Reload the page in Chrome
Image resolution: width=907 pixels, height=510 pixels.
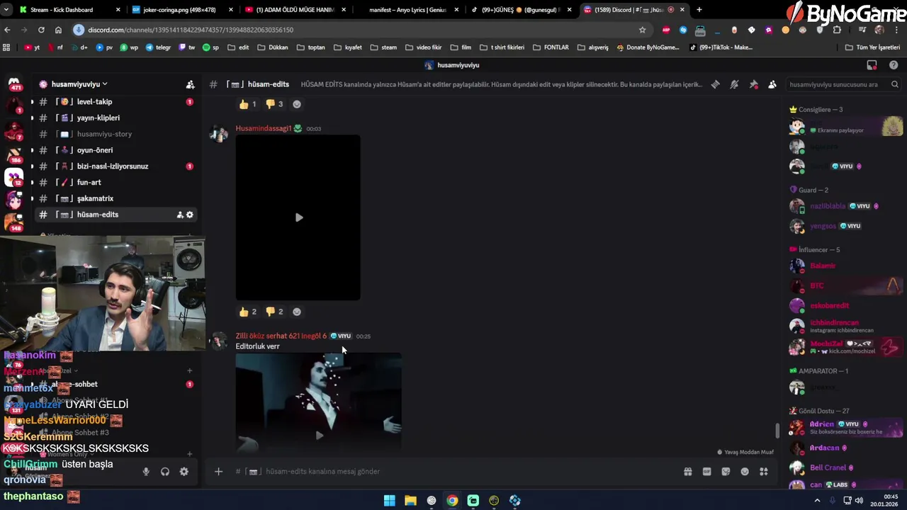(41, 30)
